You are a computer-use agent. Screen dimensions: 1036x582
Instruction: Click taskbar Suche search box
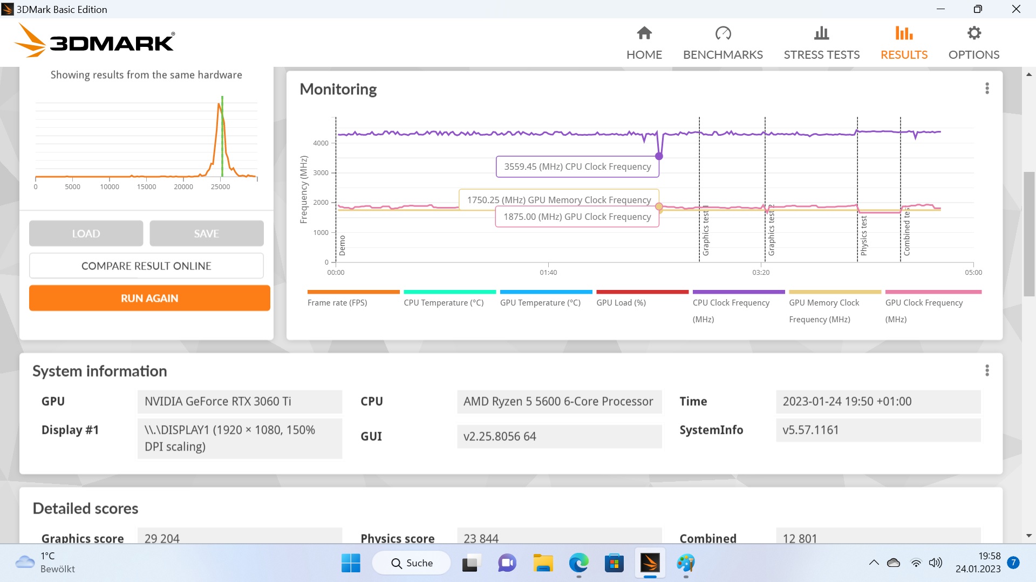pyautogui.click(x=411, y=563)
